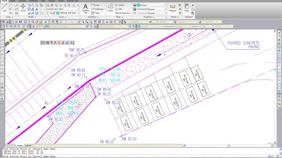The width and height of the screenshot is (282, 158).
Task: Toggle the layer lock icon in Layers panel
Action: pyautogui.click(x=54, y=13)
